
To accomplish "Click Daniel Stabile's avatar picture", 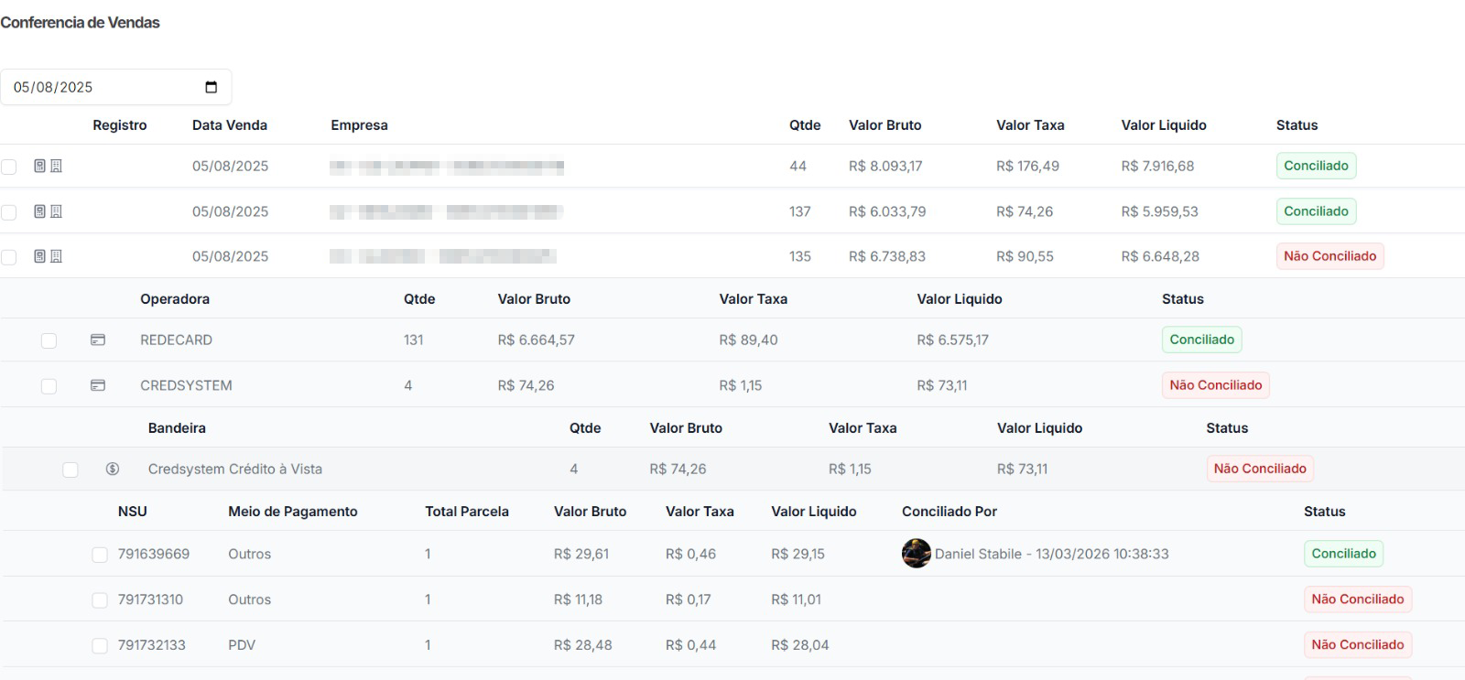I will (x=916, y=554).
